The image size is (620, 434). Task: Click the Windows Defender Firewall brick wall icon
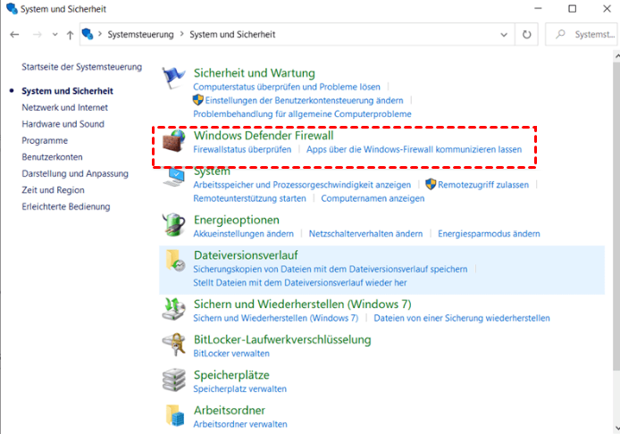[x=173, y=141]
